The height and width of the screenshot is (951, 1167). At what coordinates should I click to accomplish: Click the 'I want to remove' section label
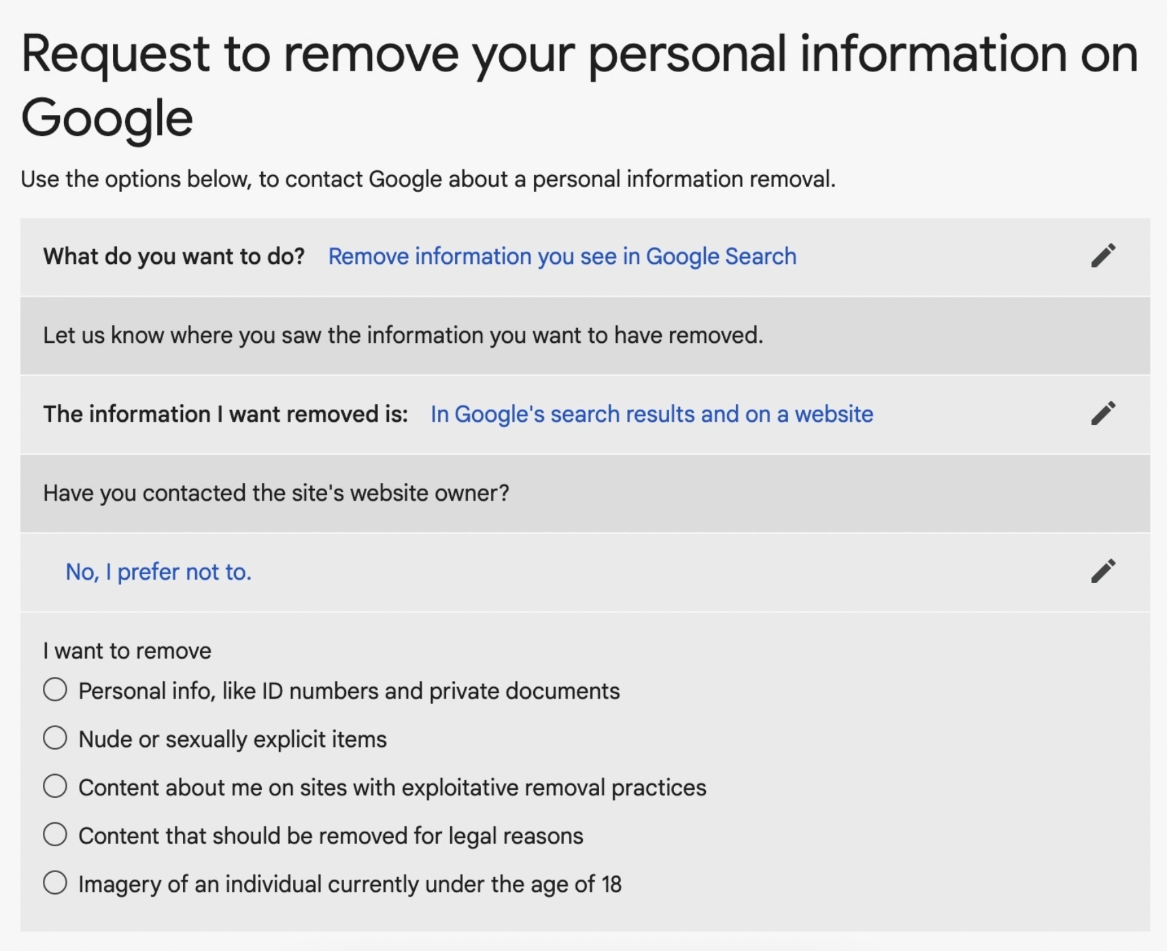point(127,651)
